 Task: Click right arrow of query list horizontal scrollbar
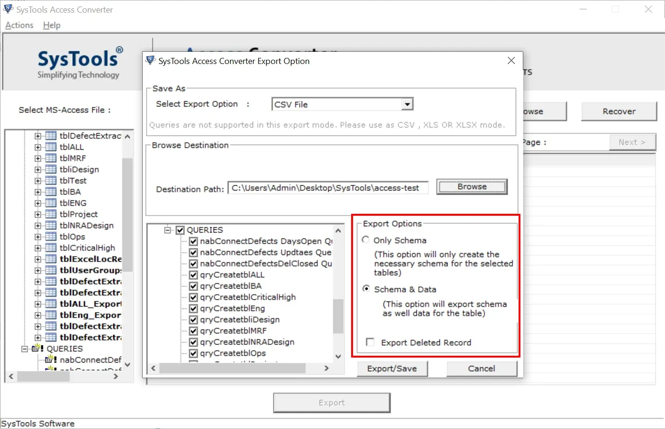[327, 368]
